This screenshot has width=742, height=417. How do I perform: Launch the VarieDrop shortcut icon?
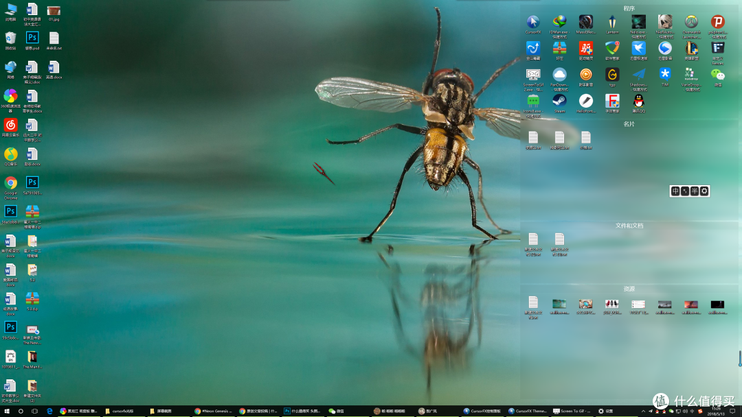691,75
